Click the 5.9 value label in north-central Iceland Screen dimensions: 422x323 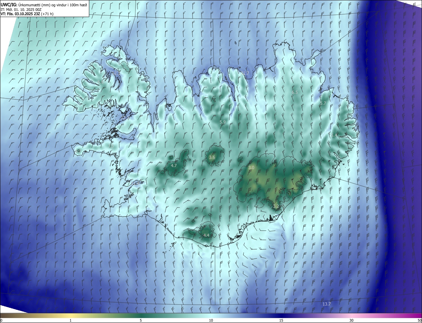223,122
